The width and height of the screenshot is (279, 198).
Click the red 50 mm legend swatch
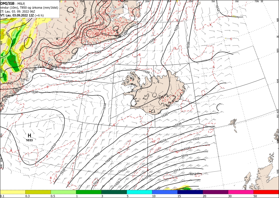click(x=266, y=192)
